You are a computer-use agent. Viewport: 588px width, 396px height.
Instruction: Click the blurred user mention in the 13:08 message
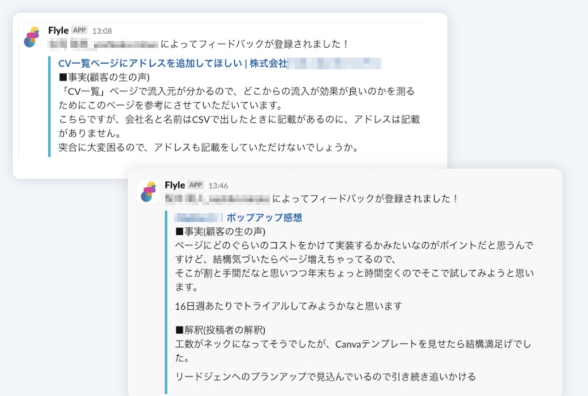(x=103, y=44)
